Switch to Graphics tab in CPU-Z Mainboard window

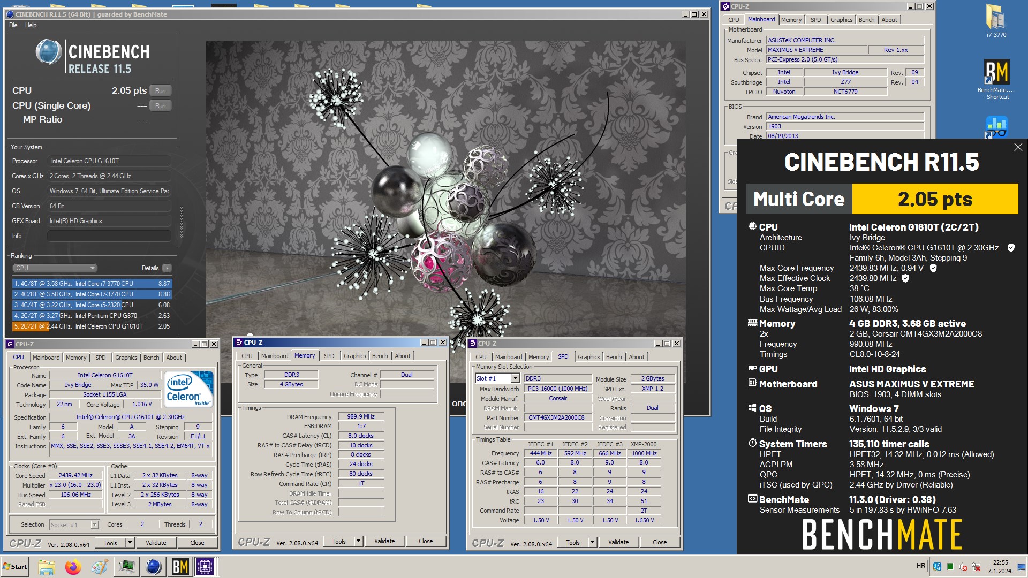[x=841, y=20]
